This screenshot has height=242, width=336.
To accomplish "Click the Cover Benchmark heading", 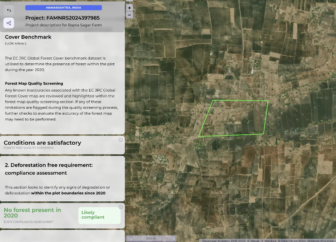I will (28, 37).
